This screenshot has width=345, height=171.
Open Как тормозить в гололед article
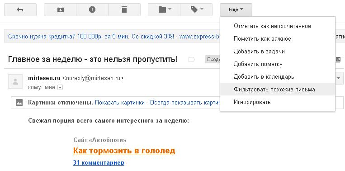coord(124,151)
